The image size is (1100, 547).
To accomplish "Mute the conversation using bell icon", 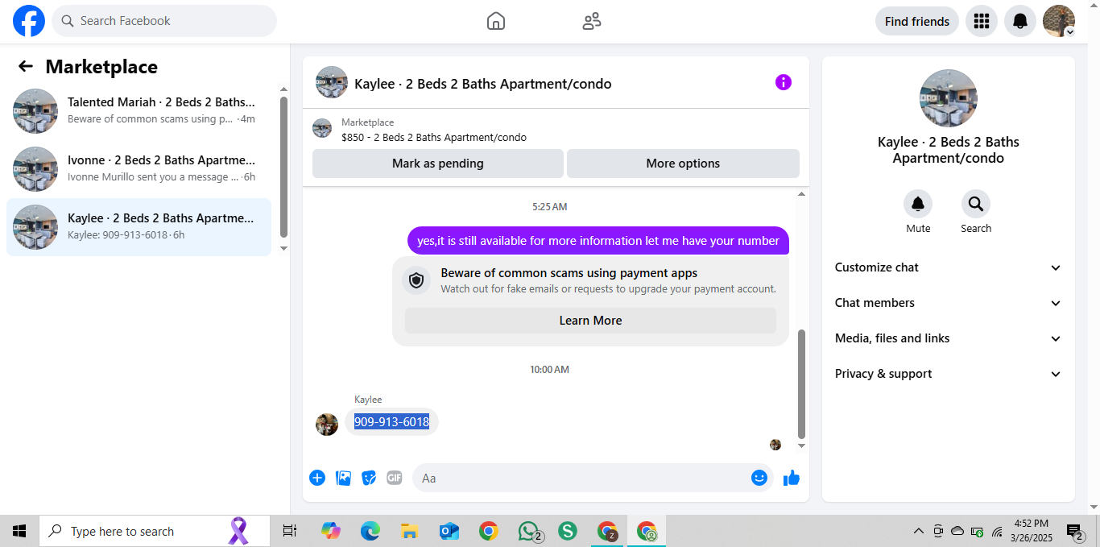I will click(x=918, y=204).
